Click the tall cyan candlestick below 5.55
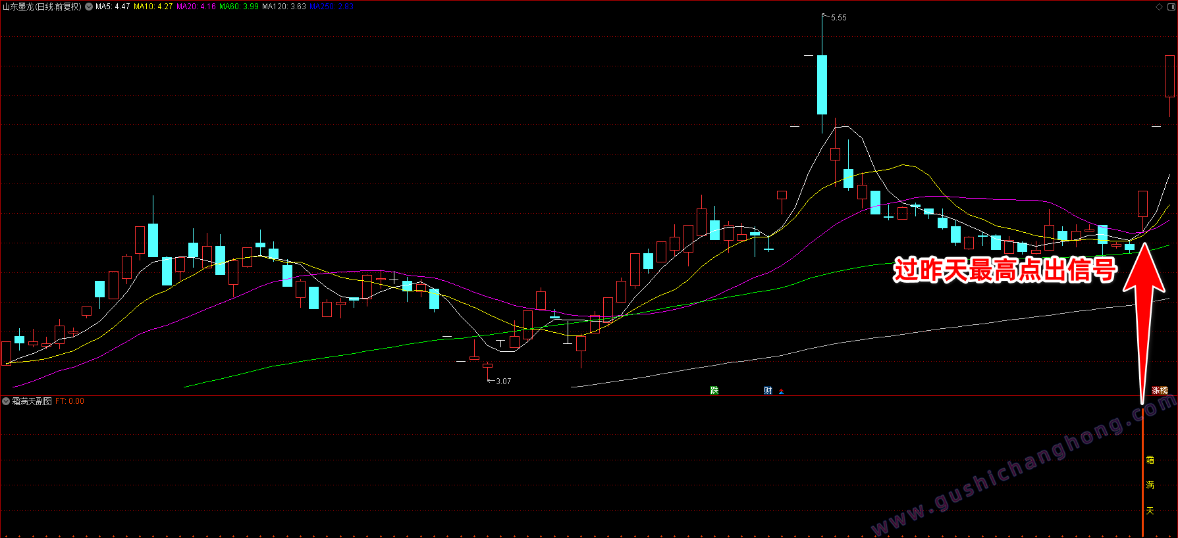 pyautogui.click(x=822, y=84)
